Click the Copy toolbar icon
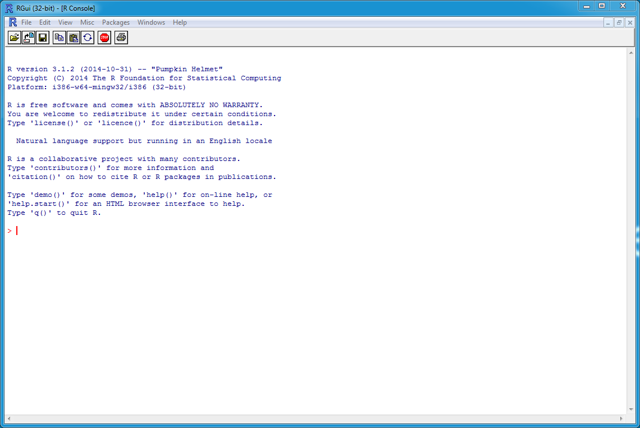 click(59, 38)
